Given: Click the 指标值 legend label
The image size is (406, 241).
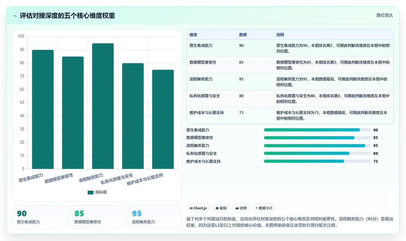Looking at the screenshot, I should pyautogui.click(x=101, y=192).
